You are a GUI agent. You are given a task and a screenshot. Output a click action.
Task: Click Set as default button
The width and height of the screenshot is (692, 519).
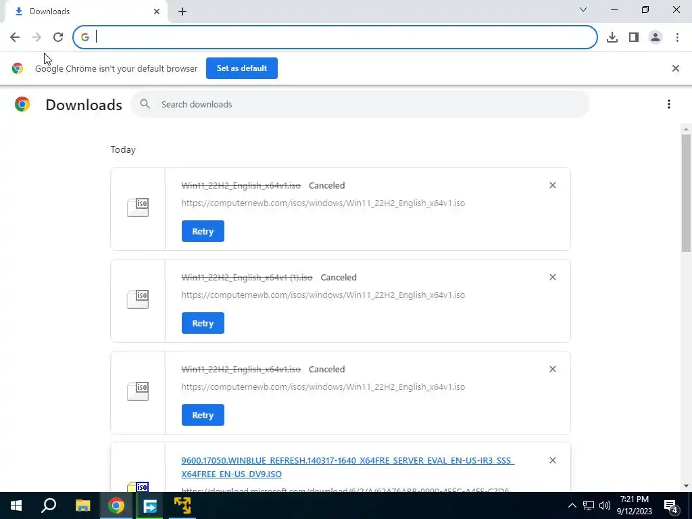tap(242, 68)
